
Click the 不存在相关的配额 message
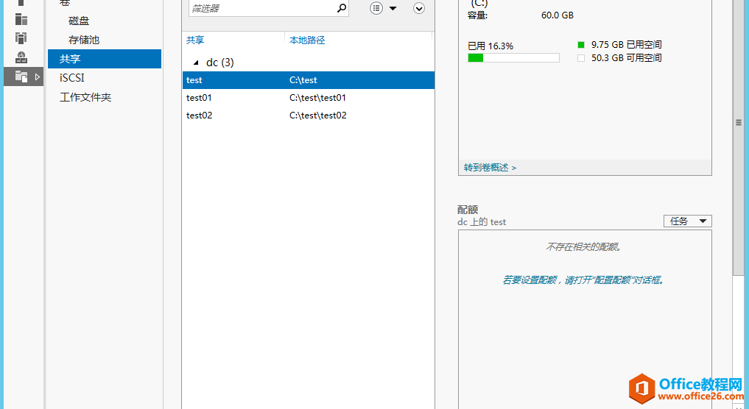pos(584,247)
